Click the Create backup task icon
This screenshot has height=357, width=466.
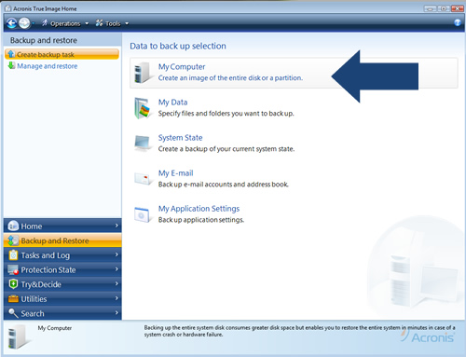(11, 54)
